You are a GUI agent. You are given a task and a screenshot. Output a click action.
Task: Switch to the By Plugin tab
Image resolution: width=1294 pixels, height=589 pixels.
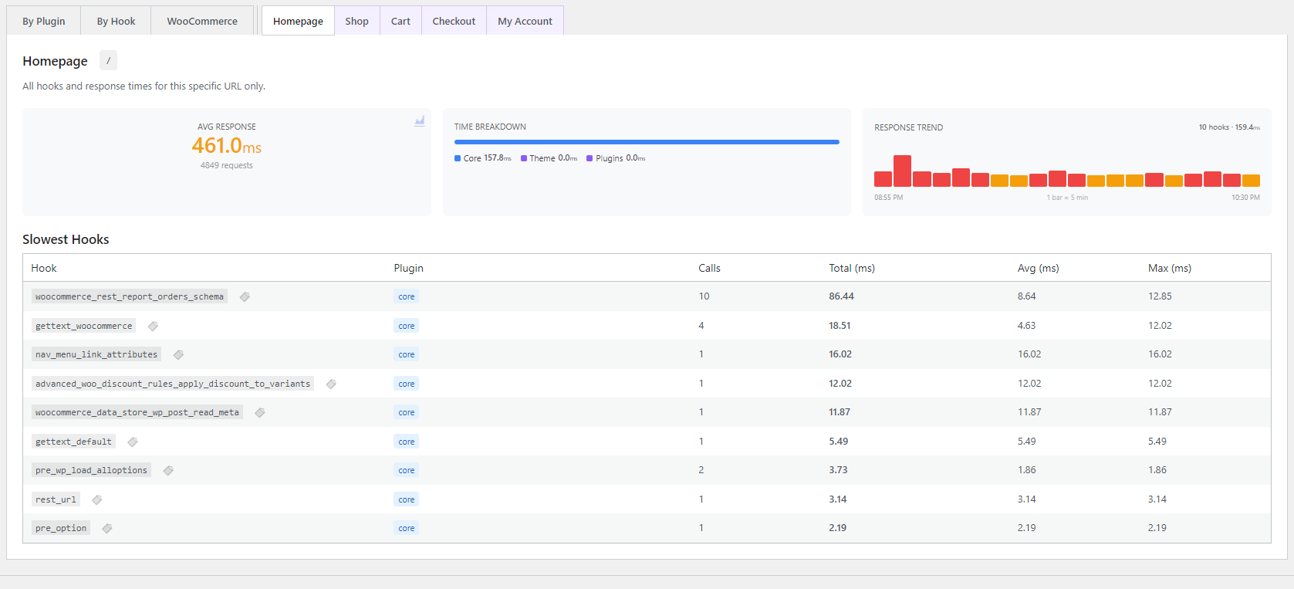click(44, 21)
